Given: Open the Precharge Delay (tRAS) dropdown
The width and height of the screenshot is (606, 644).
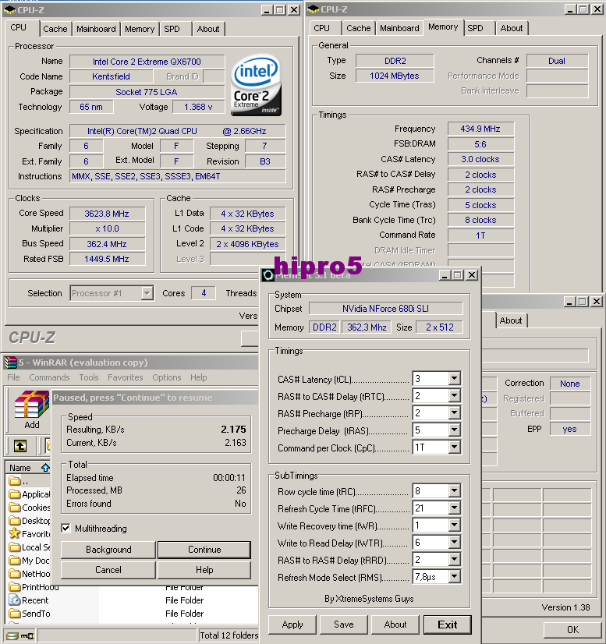Looking at the screenshot, I should coord(454,430).
